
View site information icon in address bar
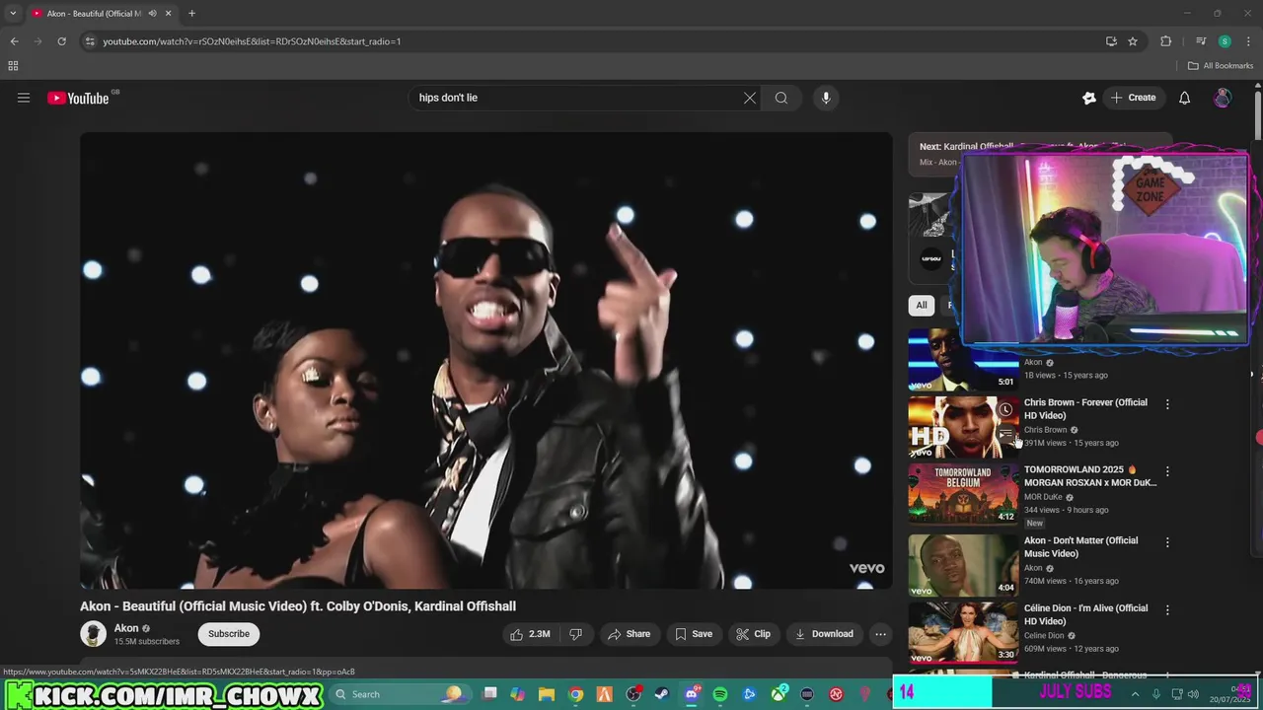pyautogui.click(x=90, y=41)
